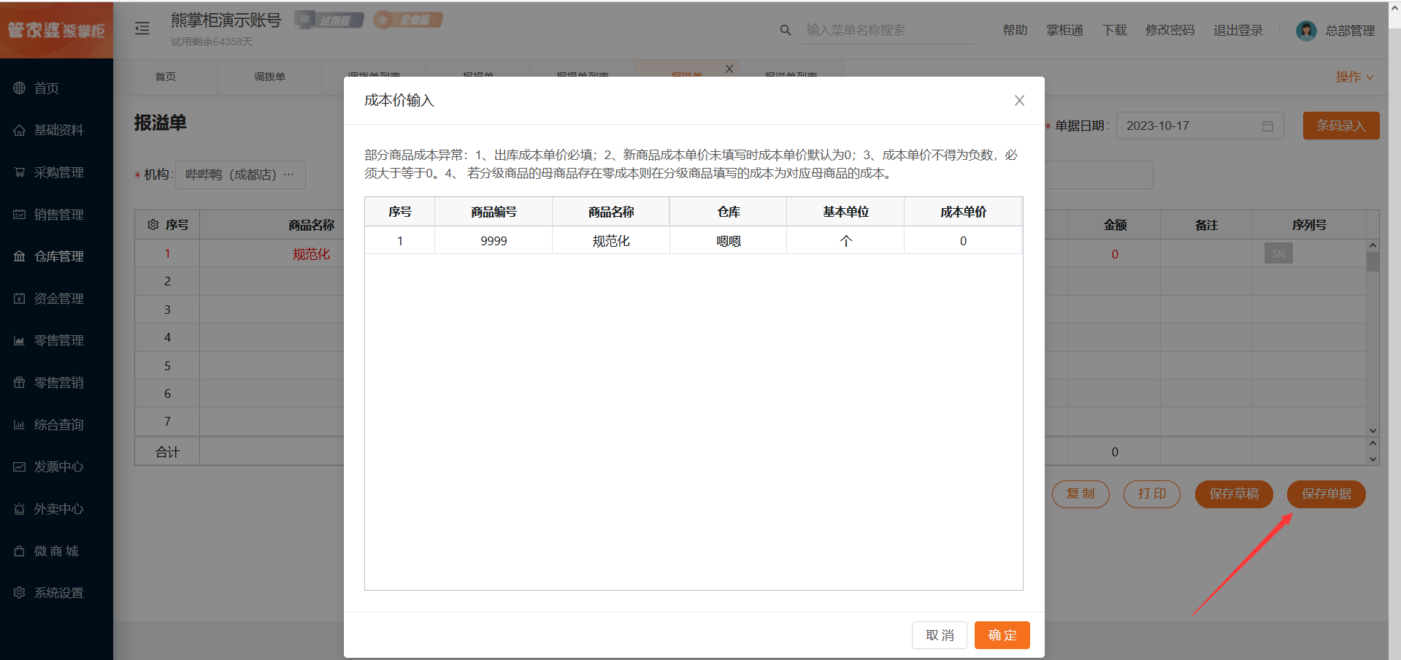Click 备注 column header in background table
The height and width of the screenshot is (660, 1401).
(1206, 225)
